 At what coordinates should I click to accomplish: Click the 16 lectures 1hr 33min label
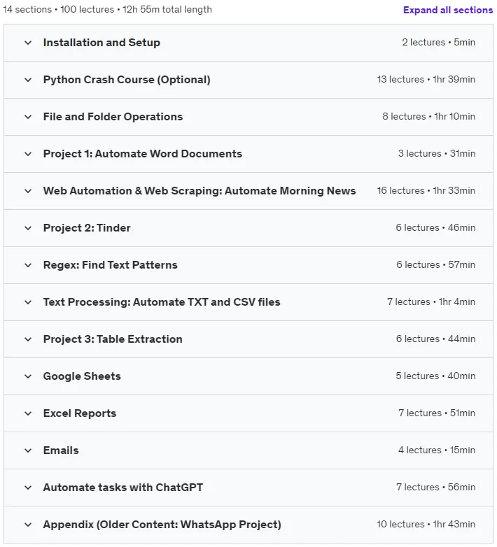point(426,191)
